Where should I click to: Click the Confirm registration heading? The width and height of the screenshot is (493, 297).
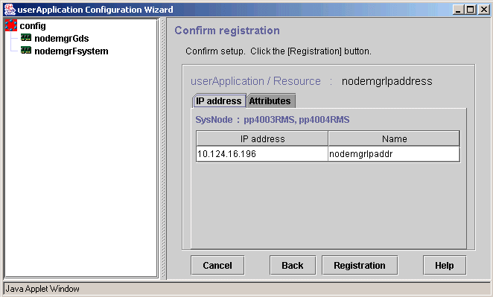(227, 31)
